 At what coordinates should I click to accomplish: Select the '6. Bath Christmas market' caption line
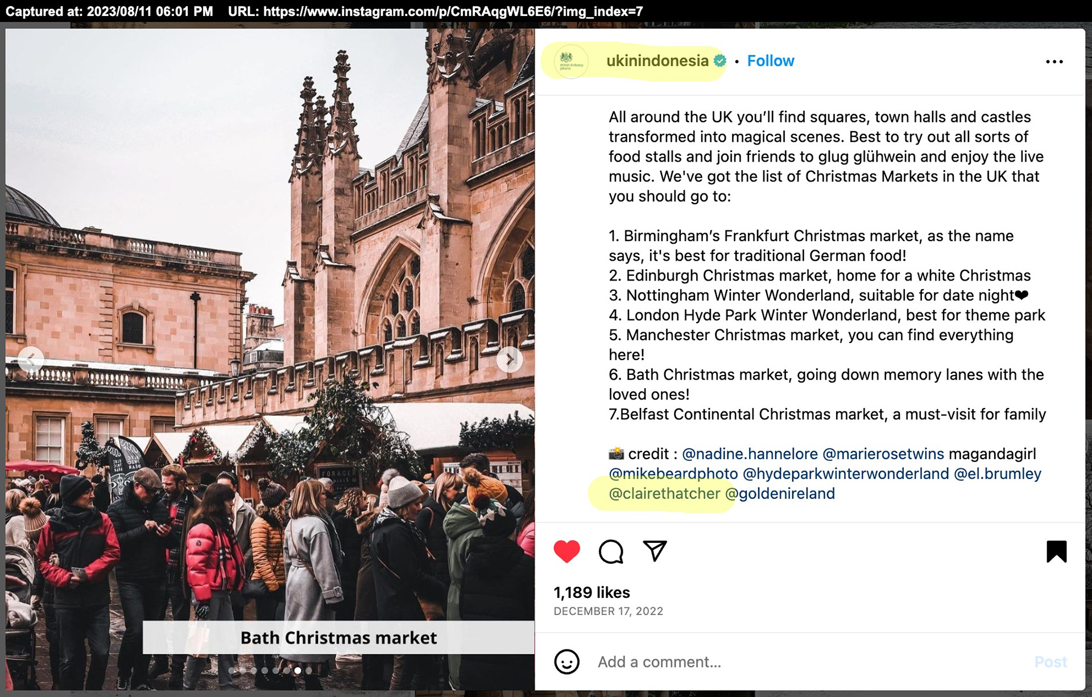(x=826, y=385)
